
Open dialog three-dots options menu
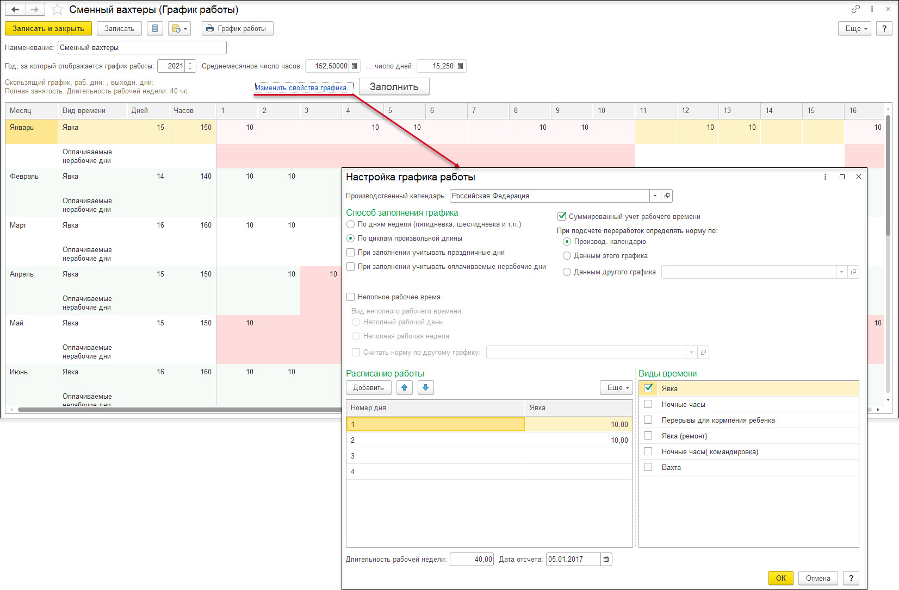tap(826, 177)
